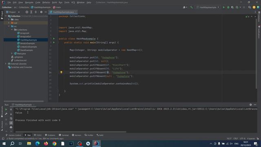Click Expand All in Project panel toolbar

coord(31,12)
